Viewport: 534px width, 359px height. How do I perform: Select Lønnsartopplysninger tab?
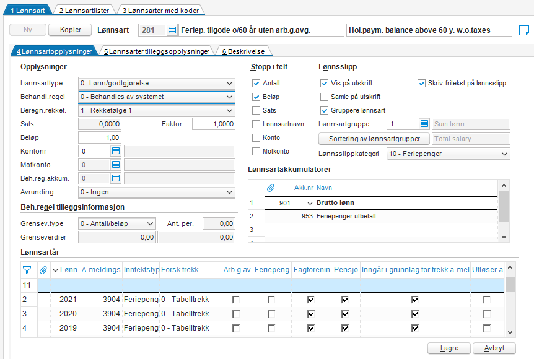[54, 51]
